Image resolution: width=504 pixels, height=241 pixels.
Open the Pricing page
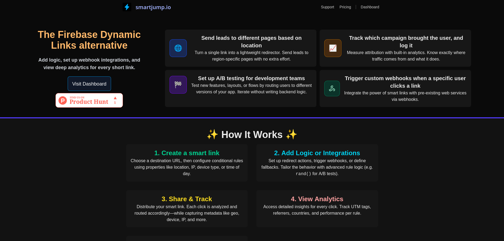click(345, 7)
